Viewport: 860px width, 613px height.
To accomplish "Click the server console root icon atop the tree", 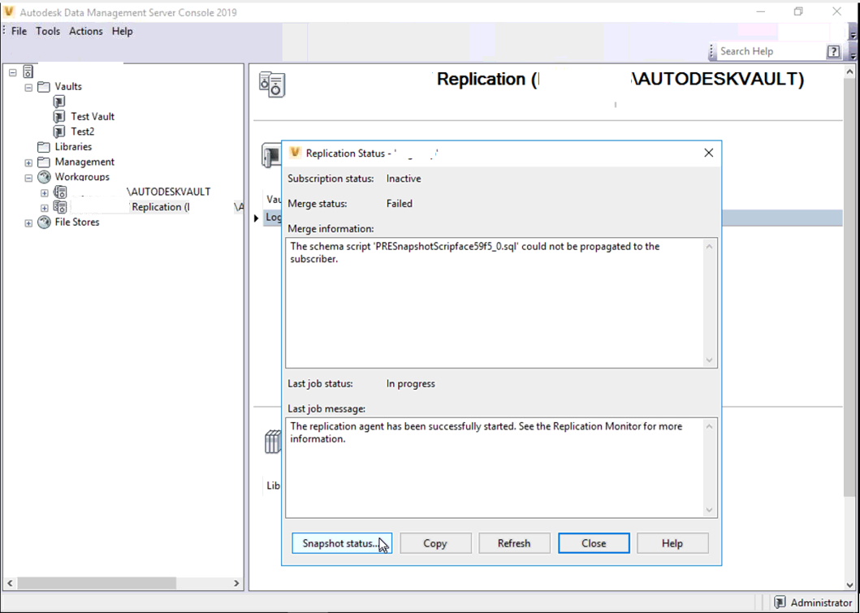I will 28,71.
